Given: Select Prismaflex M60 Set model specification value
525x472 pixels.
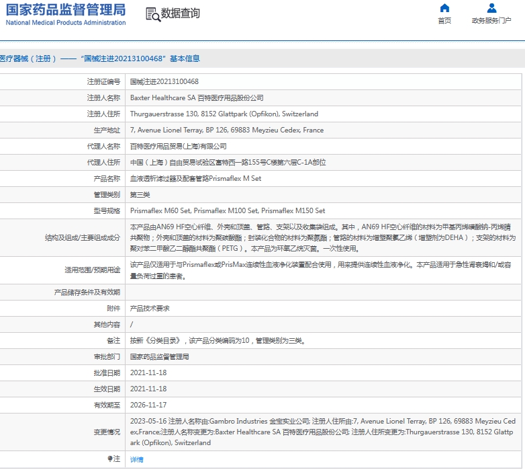Looking at the screenshot, I should [228, 211].
